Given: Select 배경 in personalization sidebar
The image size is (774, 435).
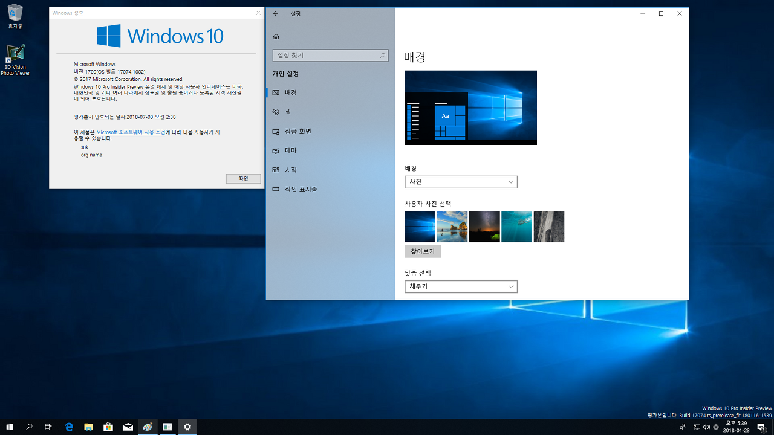Looking at the screenshot, I should tap(330, 92).
